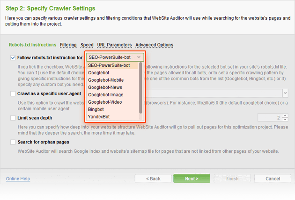This screenshot has height=200, width=295.
Task: Pick Googlebot-News from the list
Action: point(104,87)
